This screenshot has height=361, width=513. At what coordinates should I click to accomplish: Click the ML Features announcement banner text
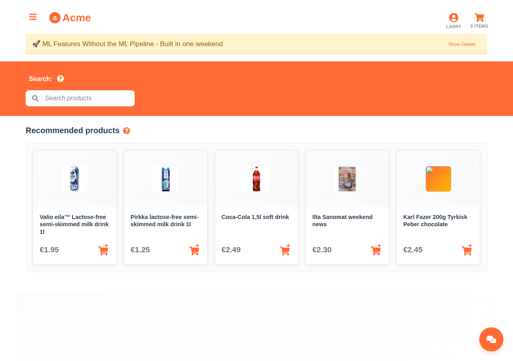point(132,44)
